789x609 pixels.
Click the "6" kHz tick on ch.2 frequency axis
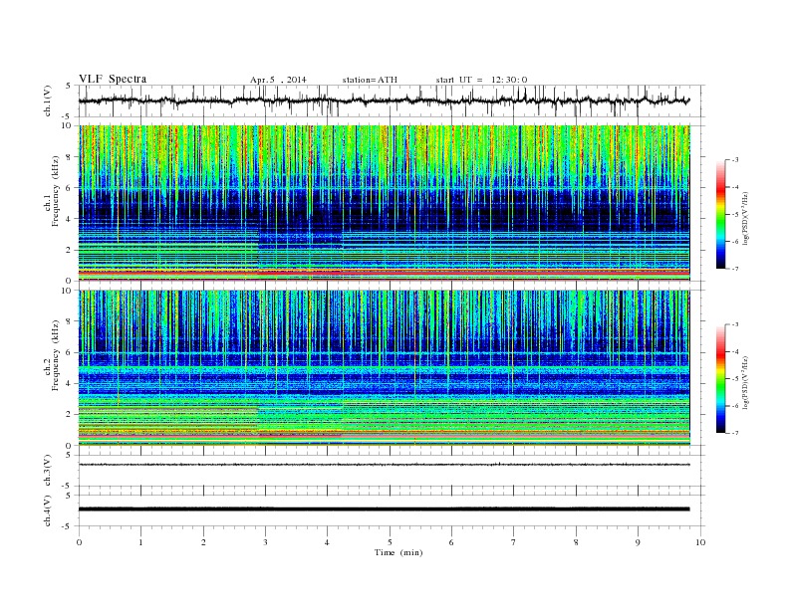(x=70, y=352)
